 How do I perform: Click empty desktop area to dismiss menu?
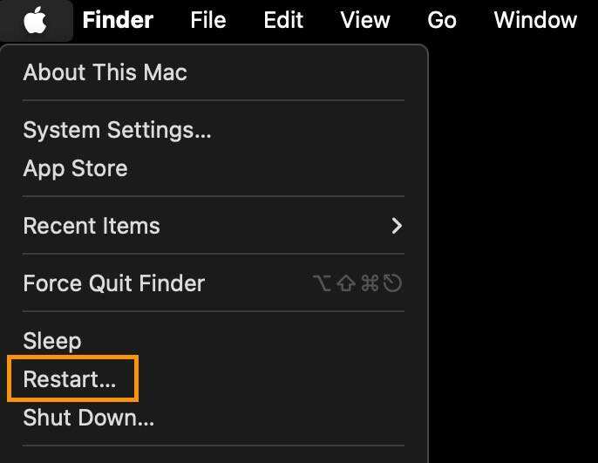pos(514,262)
